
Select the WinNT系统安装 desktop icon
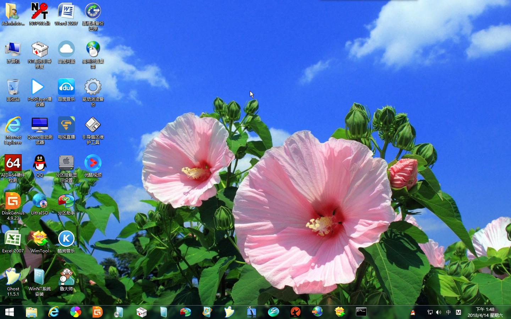(x=40, y=282)
